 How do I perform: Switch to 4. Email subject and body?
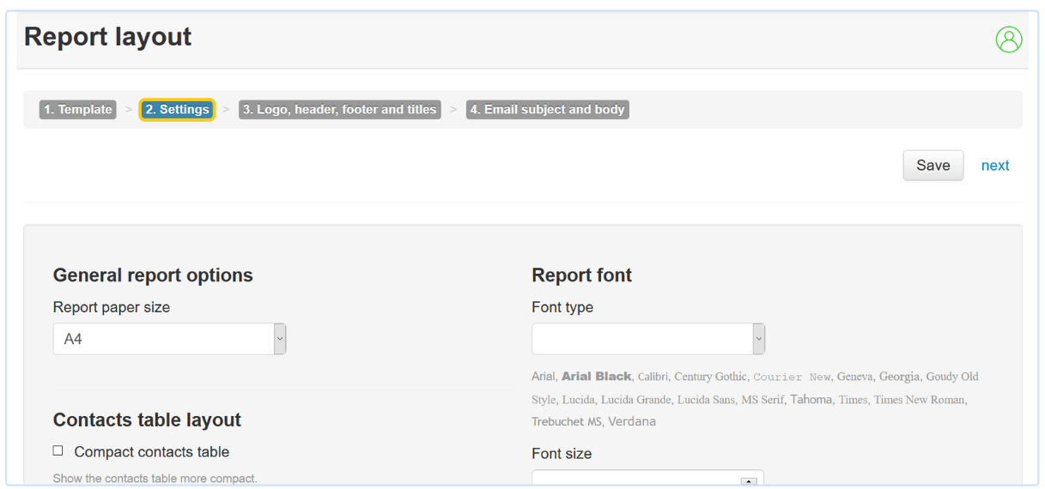tap(547, 110)
